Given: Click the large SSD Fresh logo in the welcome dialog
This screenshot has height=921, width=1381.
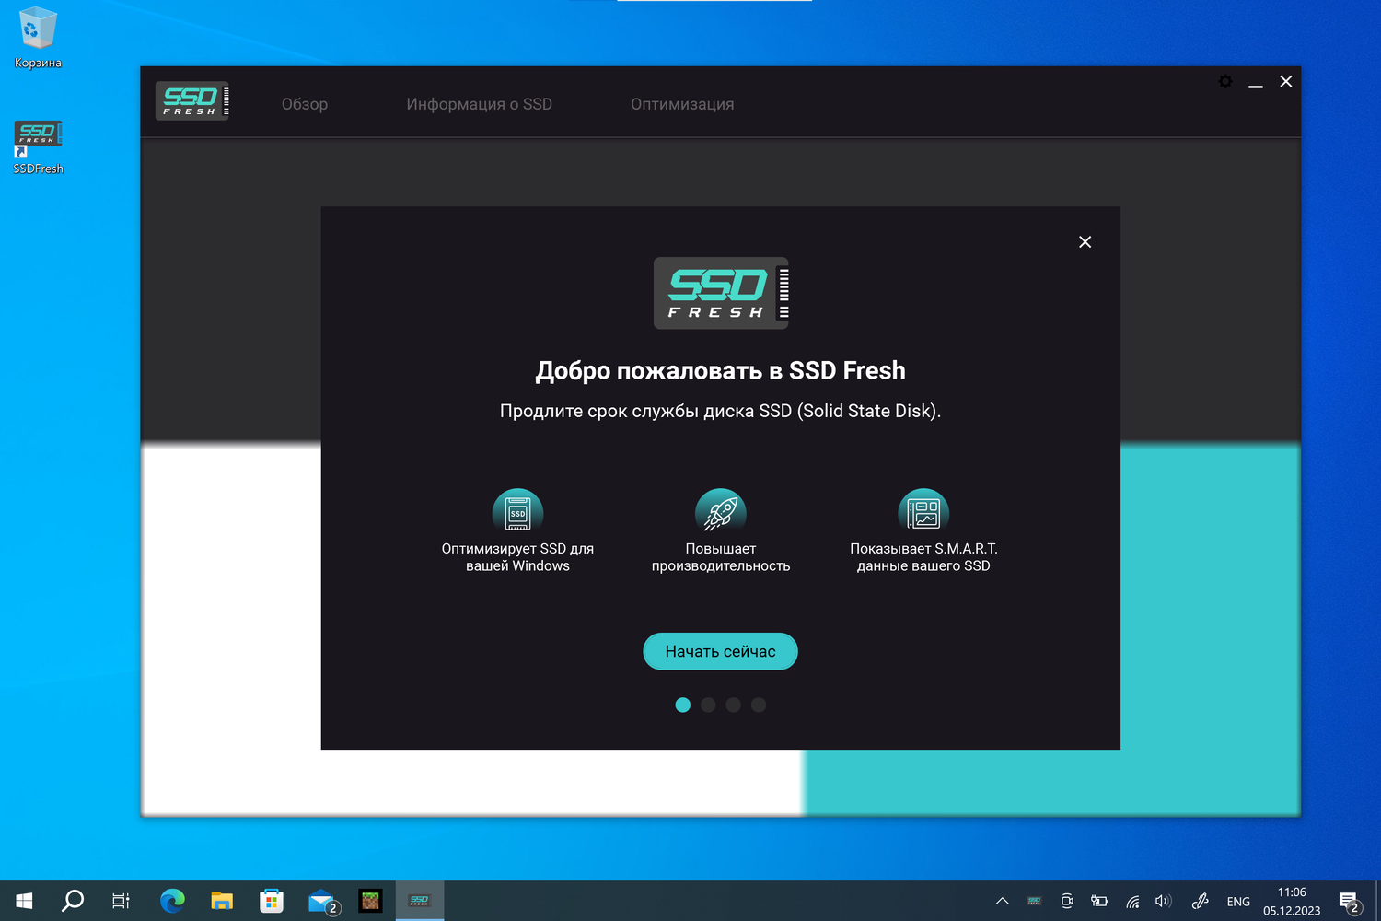Looking at the screenshot, I should pos(721,293).
